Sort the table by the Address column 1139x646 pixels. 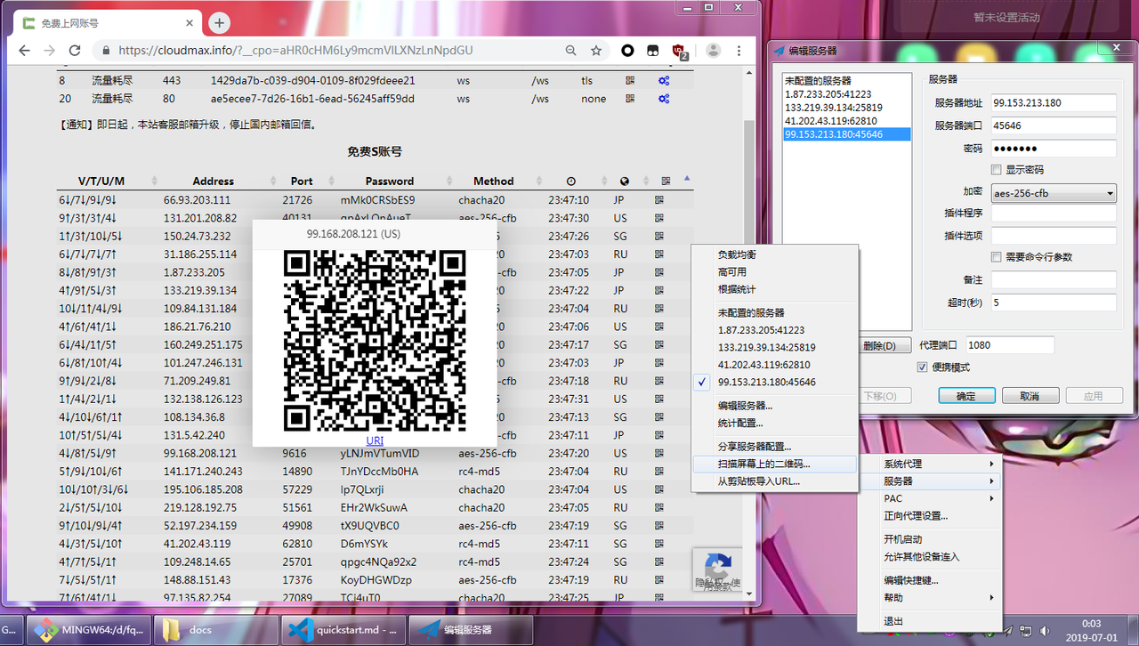click(x=213, y=181)
